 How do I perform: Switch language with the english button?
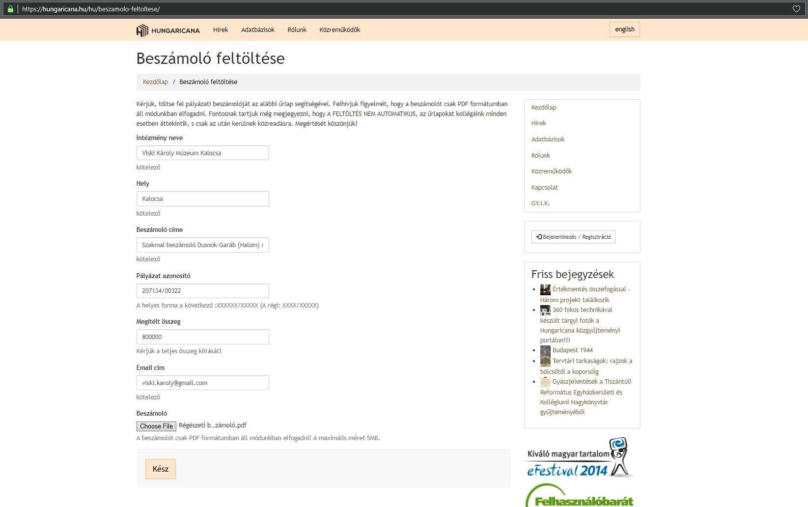coord(625,29)
